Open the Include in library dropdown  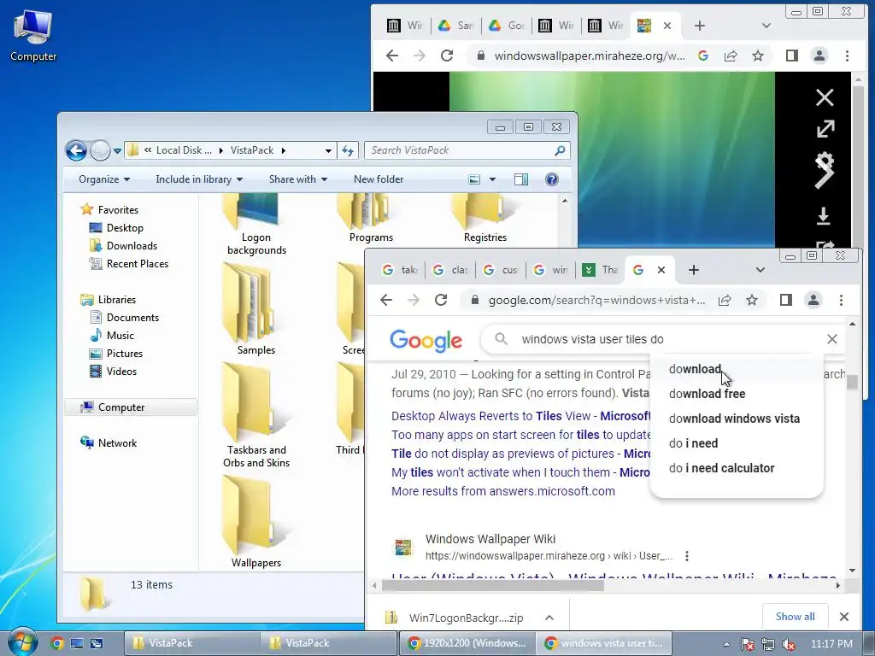tap(199, 179)
